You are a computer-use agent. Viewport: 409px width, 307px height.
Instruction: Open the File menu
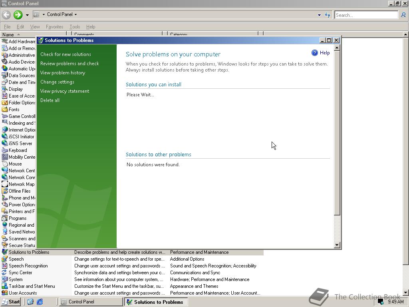(x=7, y=27)
